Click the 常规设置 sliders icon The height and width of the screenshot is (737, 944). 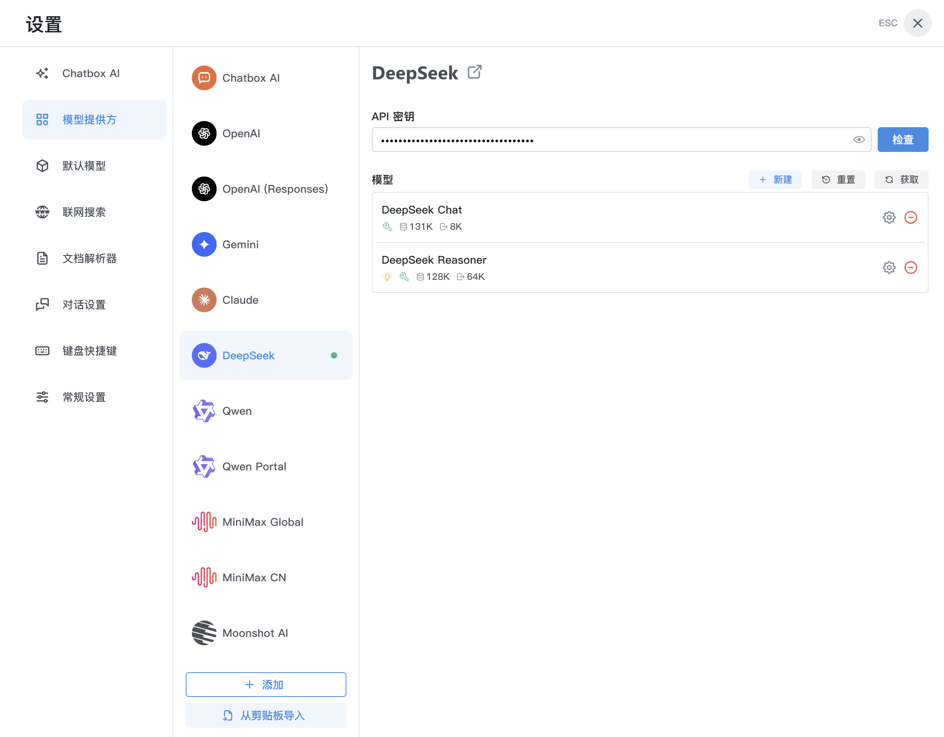click(42, 397)
